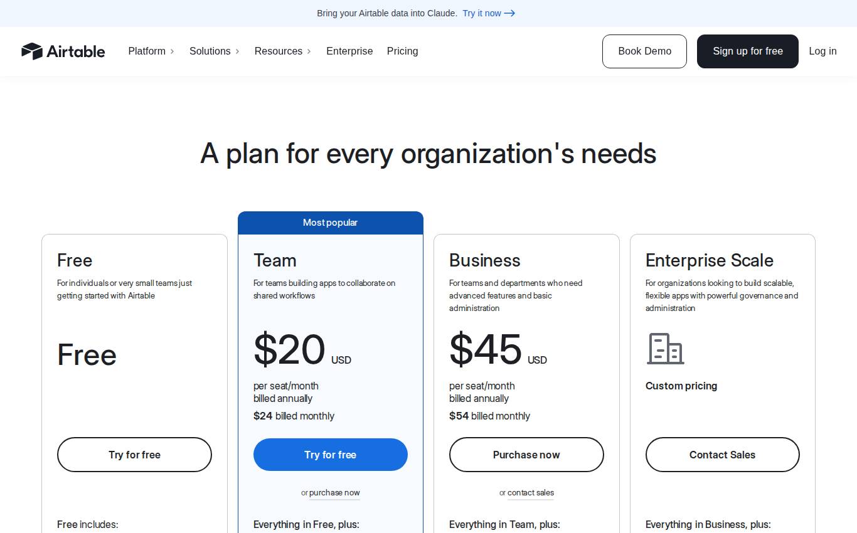Expand the Platform navigation menu

pos(151,51)
